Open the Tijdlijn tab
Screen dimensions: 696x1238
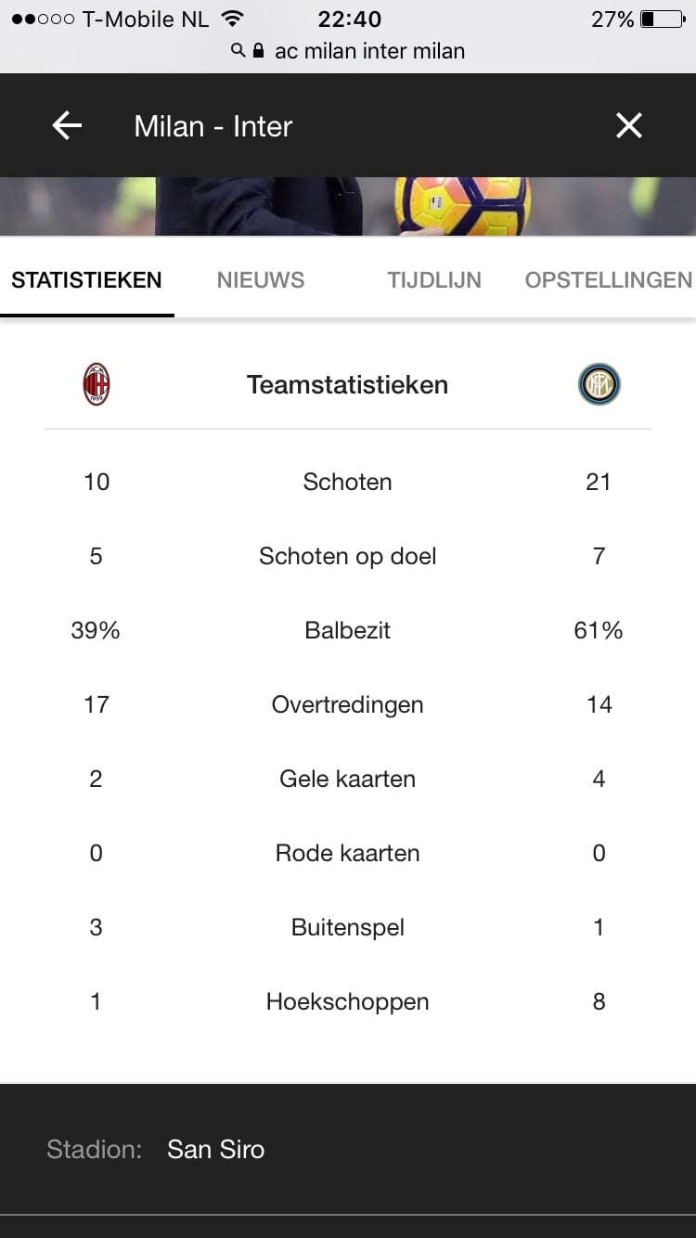pos(434,280)
